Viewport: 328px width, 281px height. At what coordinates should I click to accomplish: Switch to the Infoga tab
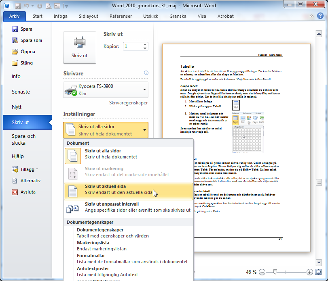pyautogui.click(x=60, y=16)
